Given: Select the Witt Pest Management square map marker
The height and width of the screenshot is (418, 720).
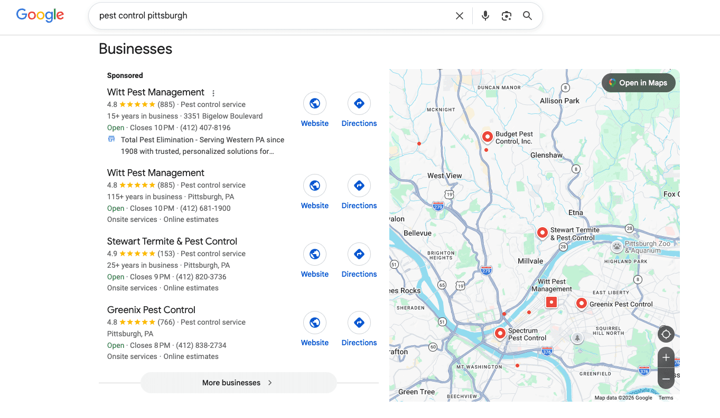Looking at the screenshot, I should pos(551,302).
